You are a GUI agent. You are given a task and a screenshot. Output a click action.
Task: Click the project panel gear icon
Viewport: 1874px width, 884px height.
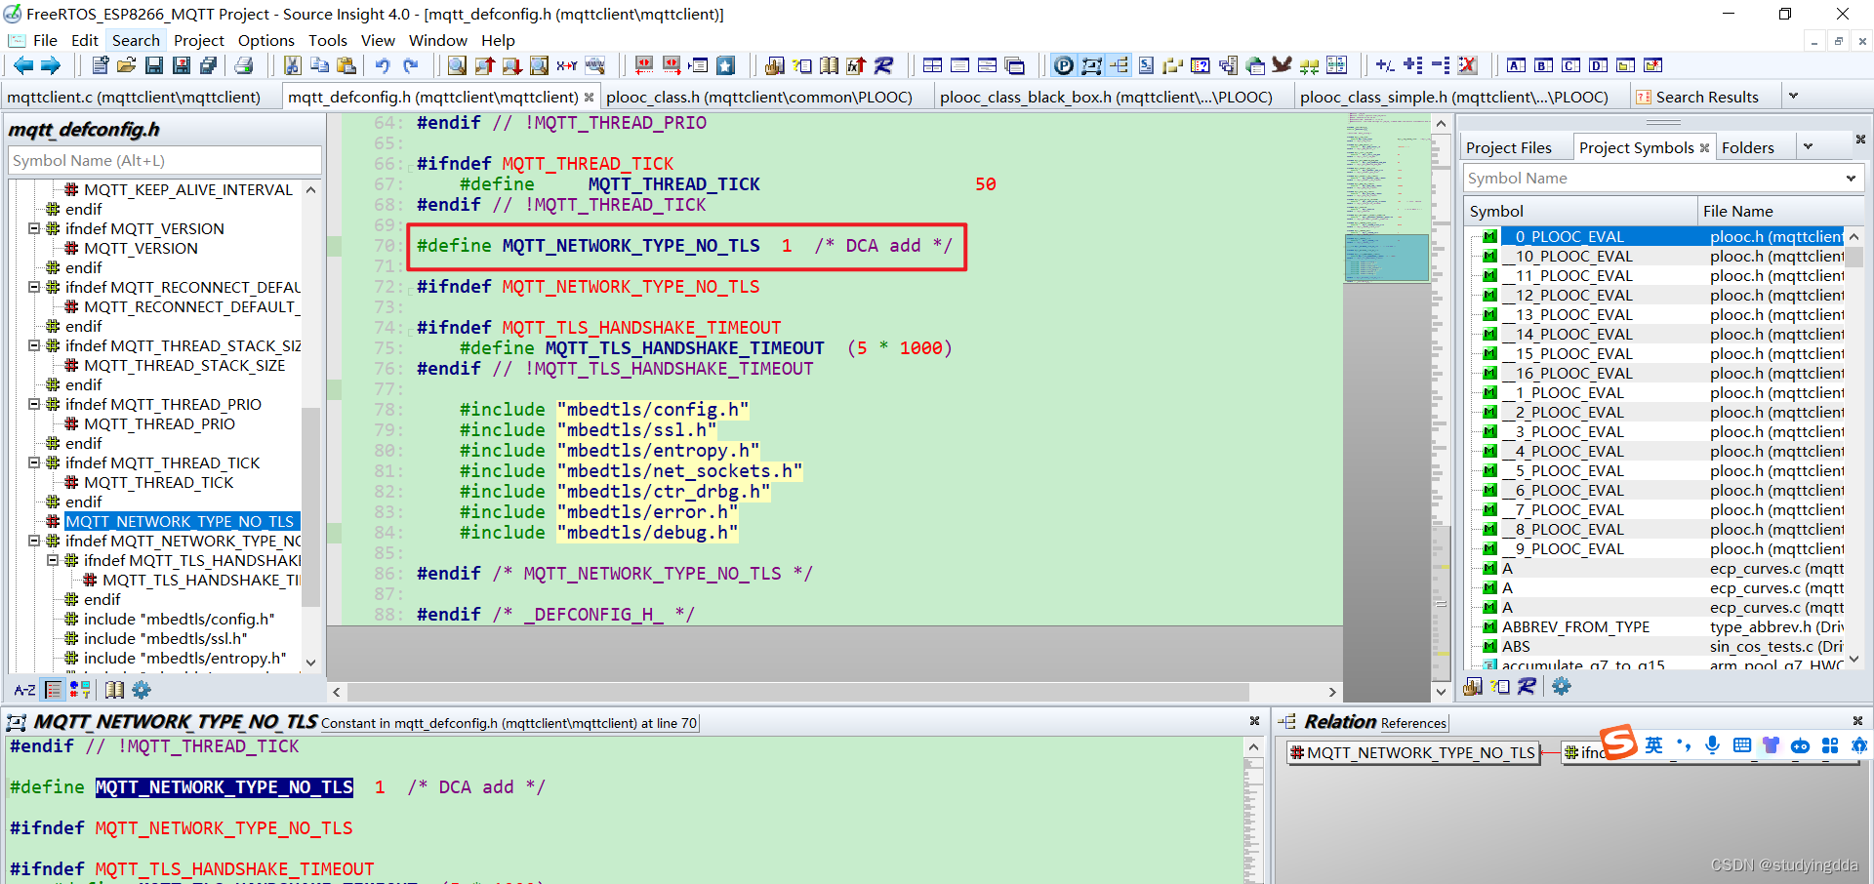1562,686
